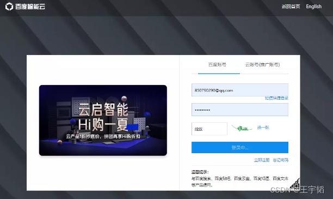
Task: Click the blue 登录中 login button
Action: click(240, 148)
